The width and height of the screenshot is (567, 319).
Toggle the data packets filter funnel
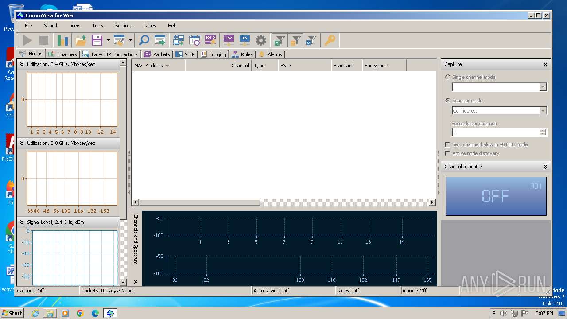pyautogui.click(x=279, y=40)
